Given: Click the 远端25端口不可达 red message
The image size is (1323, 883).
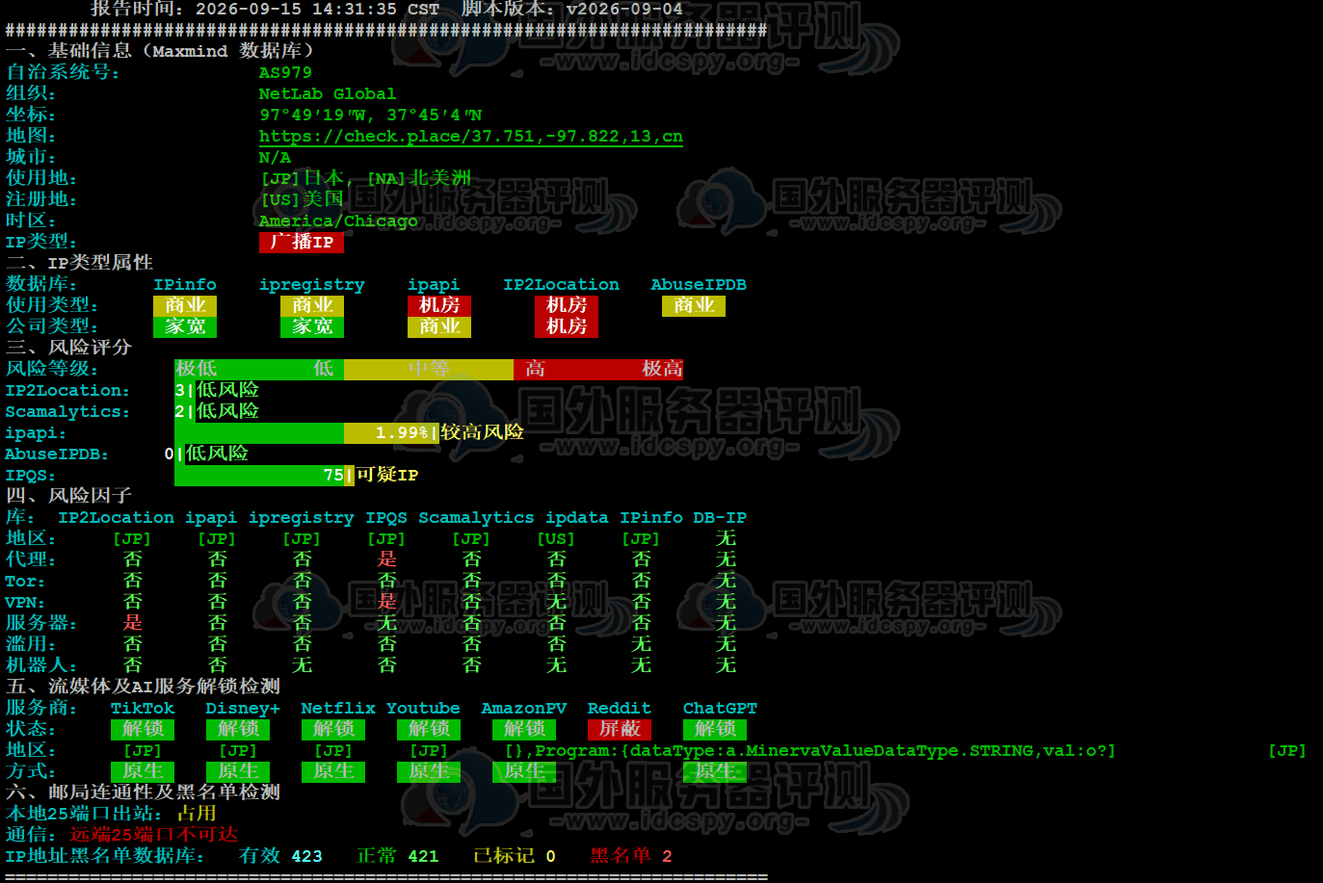Looking at the screenshot, I should coord(153,835).
